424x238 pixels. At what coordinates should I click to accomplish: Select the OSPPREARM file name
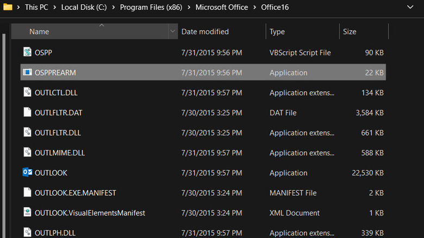[x=55, y=72]
